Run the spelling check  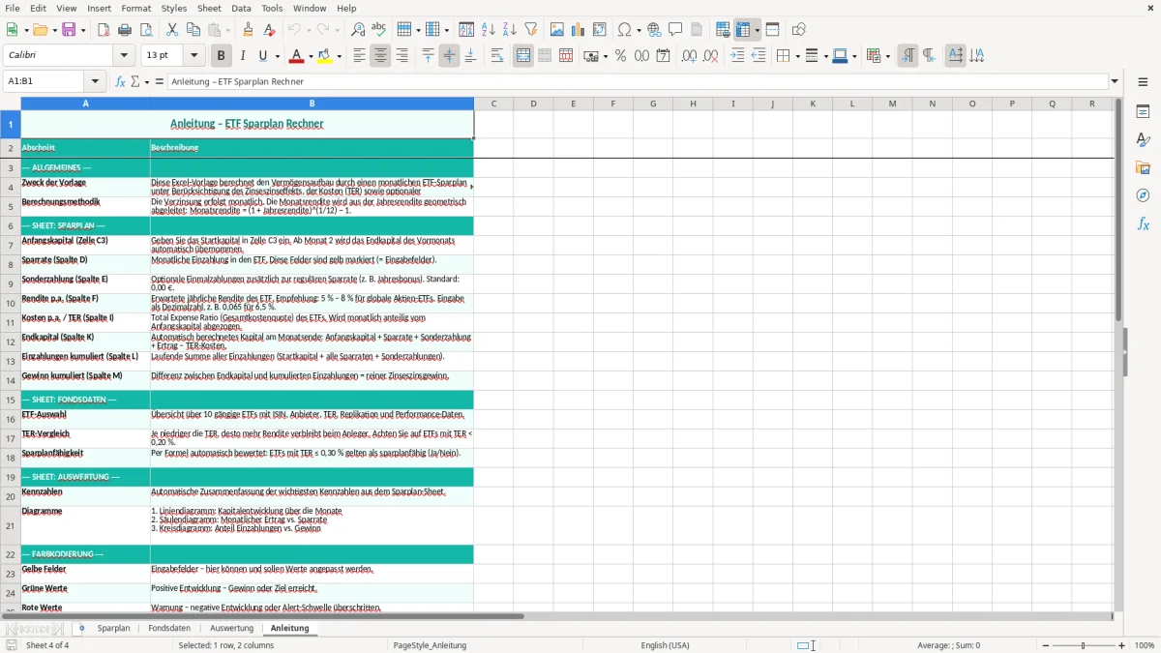coord(379,30)
